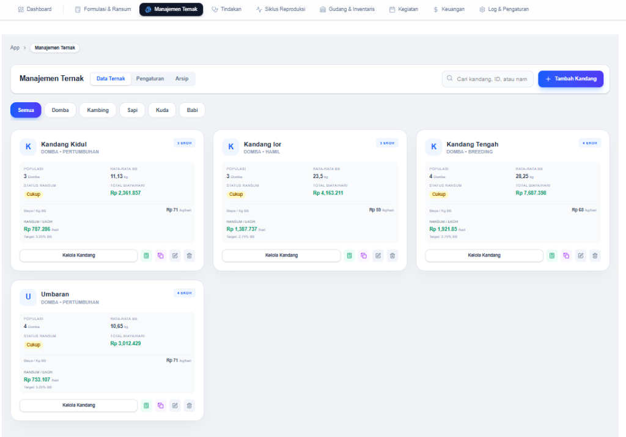The image size is (626, 437).
Task: Filter livestock by Domba
Action: coord(60,110)
